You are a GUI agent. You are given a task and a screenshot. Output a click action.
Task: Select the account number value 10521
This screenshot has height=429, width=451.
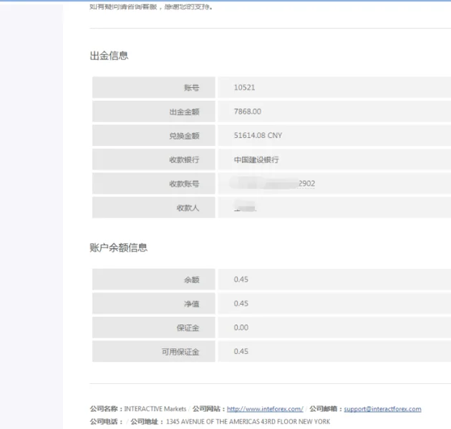[245, 88]
